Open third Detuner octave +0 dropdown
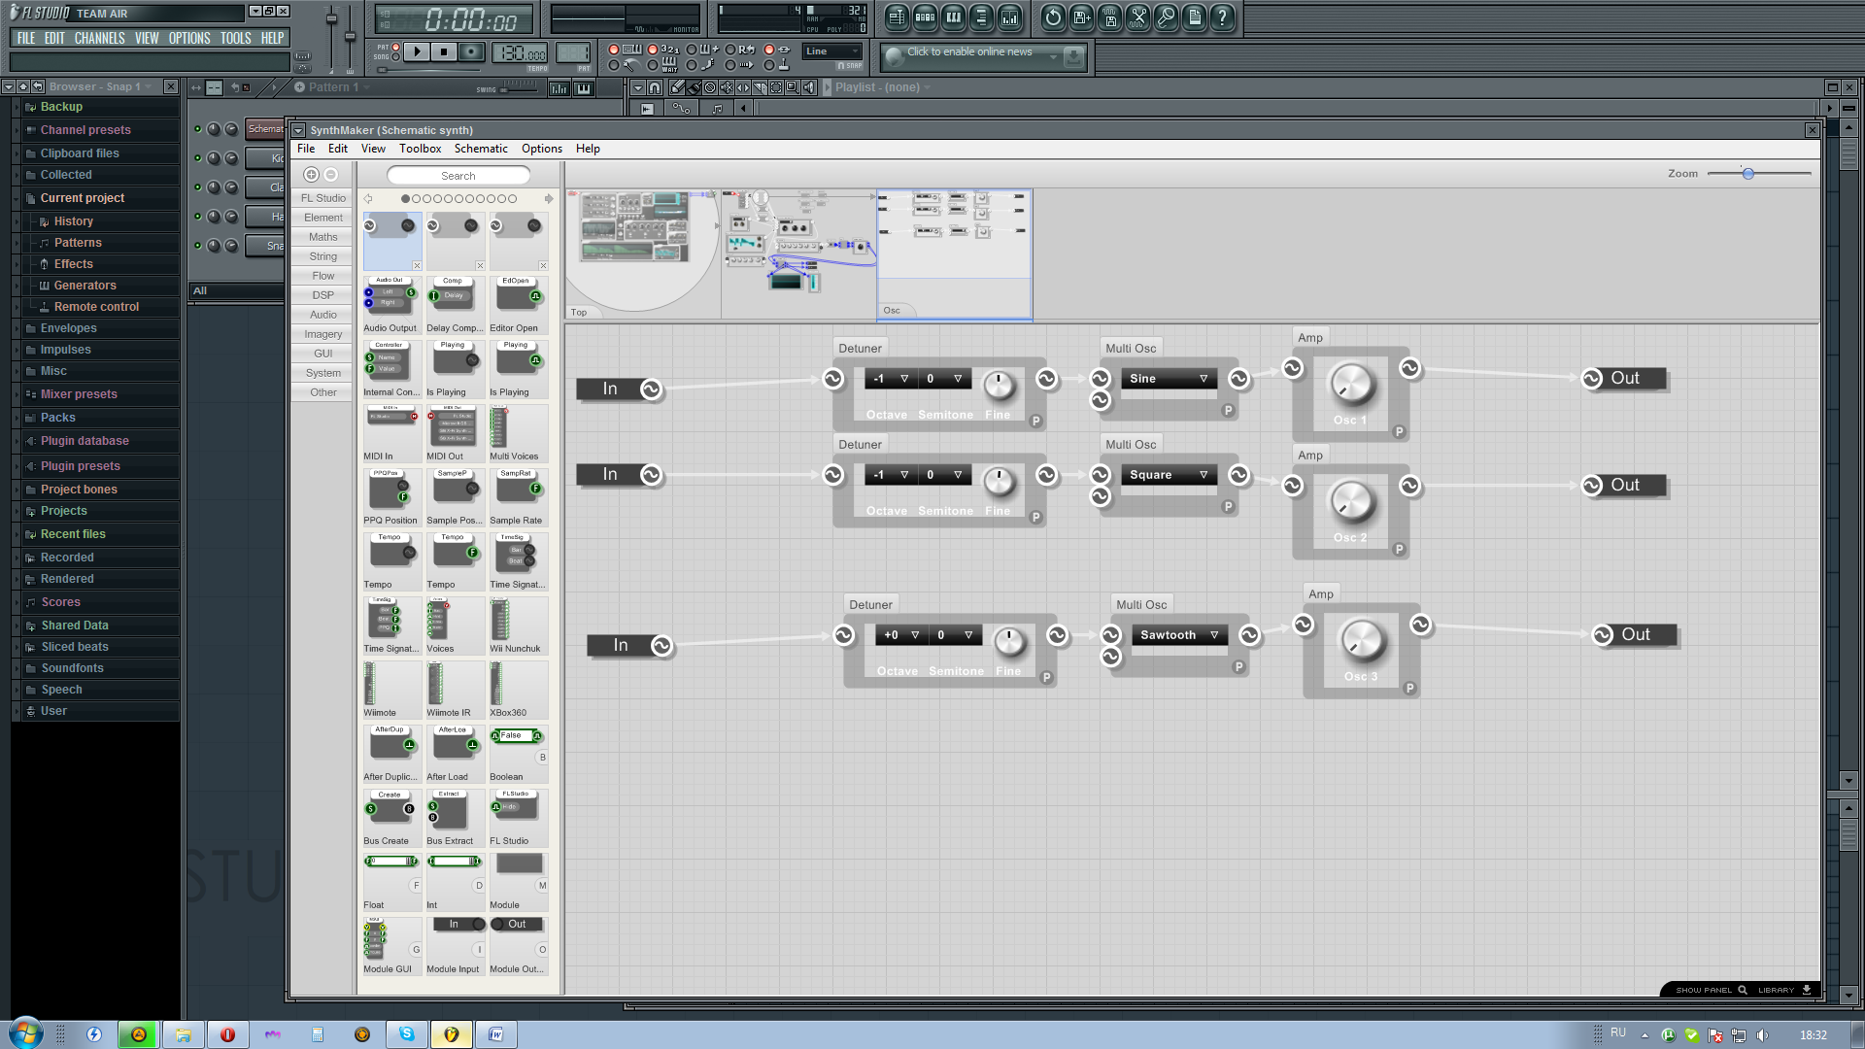Image resolution: width=1865 pixels, height=1049 pixels. (901, 635)
